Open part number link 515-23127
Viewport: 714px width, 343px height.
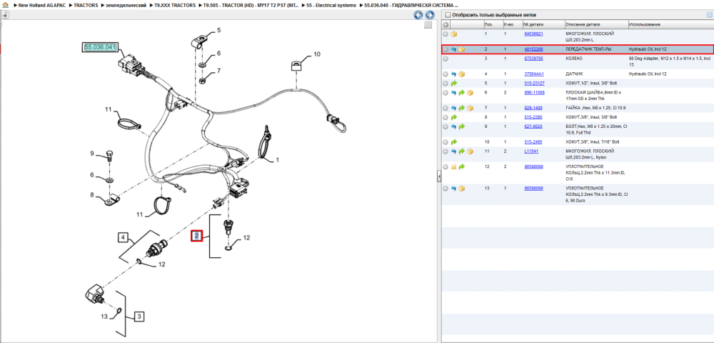[534, 84]
